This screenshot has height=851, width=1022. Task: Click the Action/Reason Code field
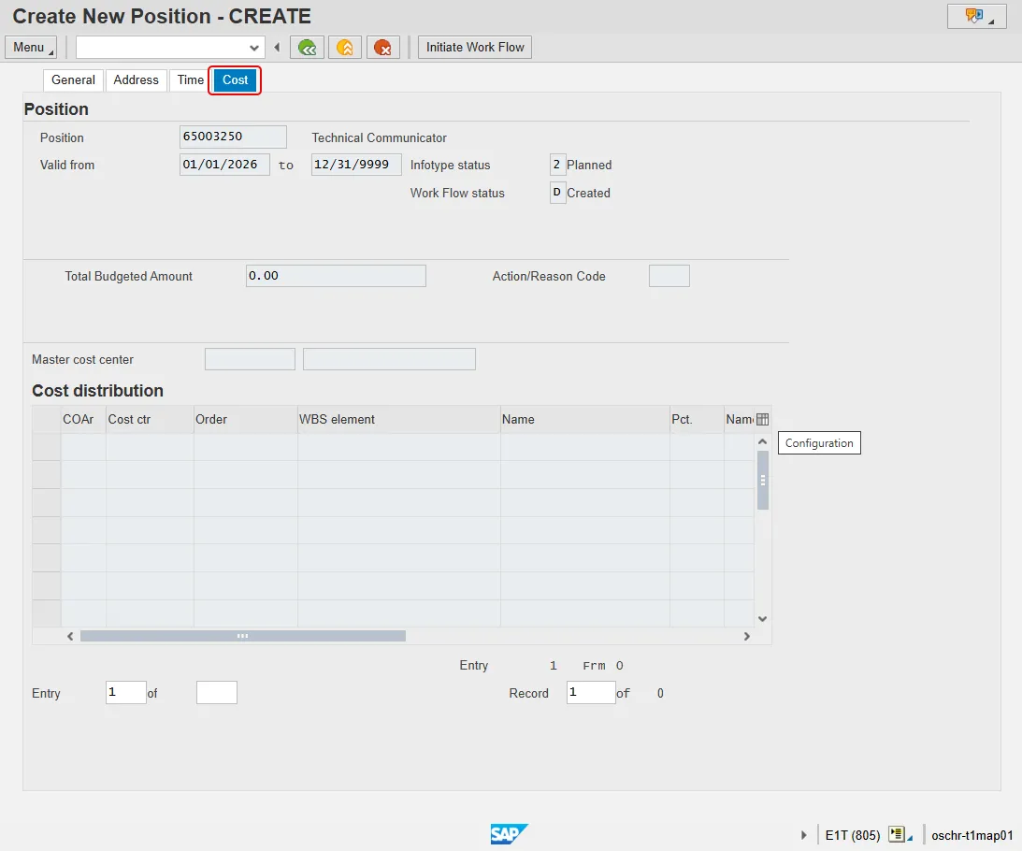pyautogui.click(x=669, y=276)
